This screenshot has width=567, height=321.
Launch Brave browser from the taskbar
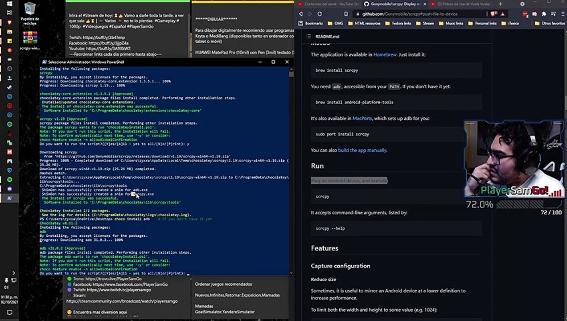[9, 22]
